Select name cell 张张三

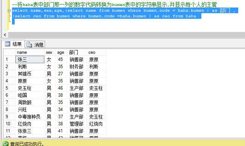click(30, 131)
